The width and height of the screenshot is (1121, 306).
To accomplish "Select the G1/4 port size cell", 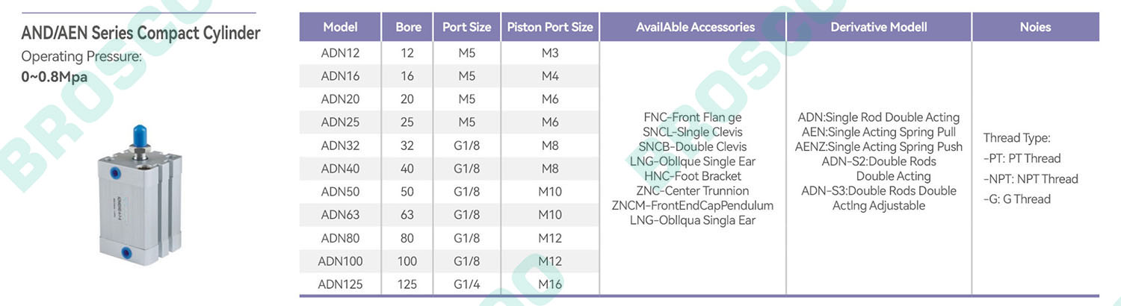I will [x=466, y=284].
